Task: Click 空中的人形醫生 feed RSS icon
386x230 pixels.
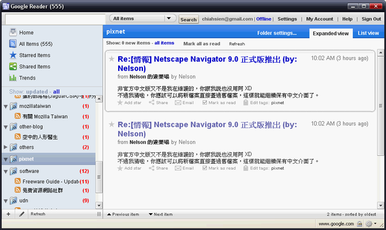Action: coord(17,137)
